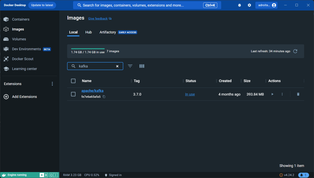The image size is (314, 178).
Task: Toggle column visibility settings
Action: [142, 66]
